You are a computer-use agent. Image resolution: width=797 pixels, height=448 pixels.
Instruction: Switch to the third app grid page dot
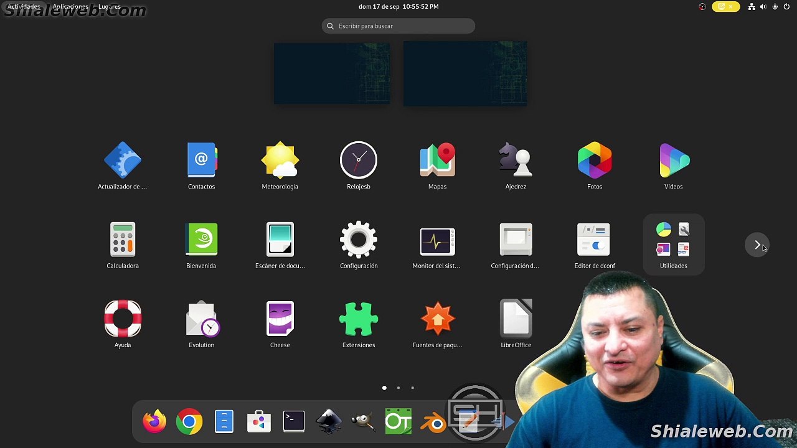(412, 388)
